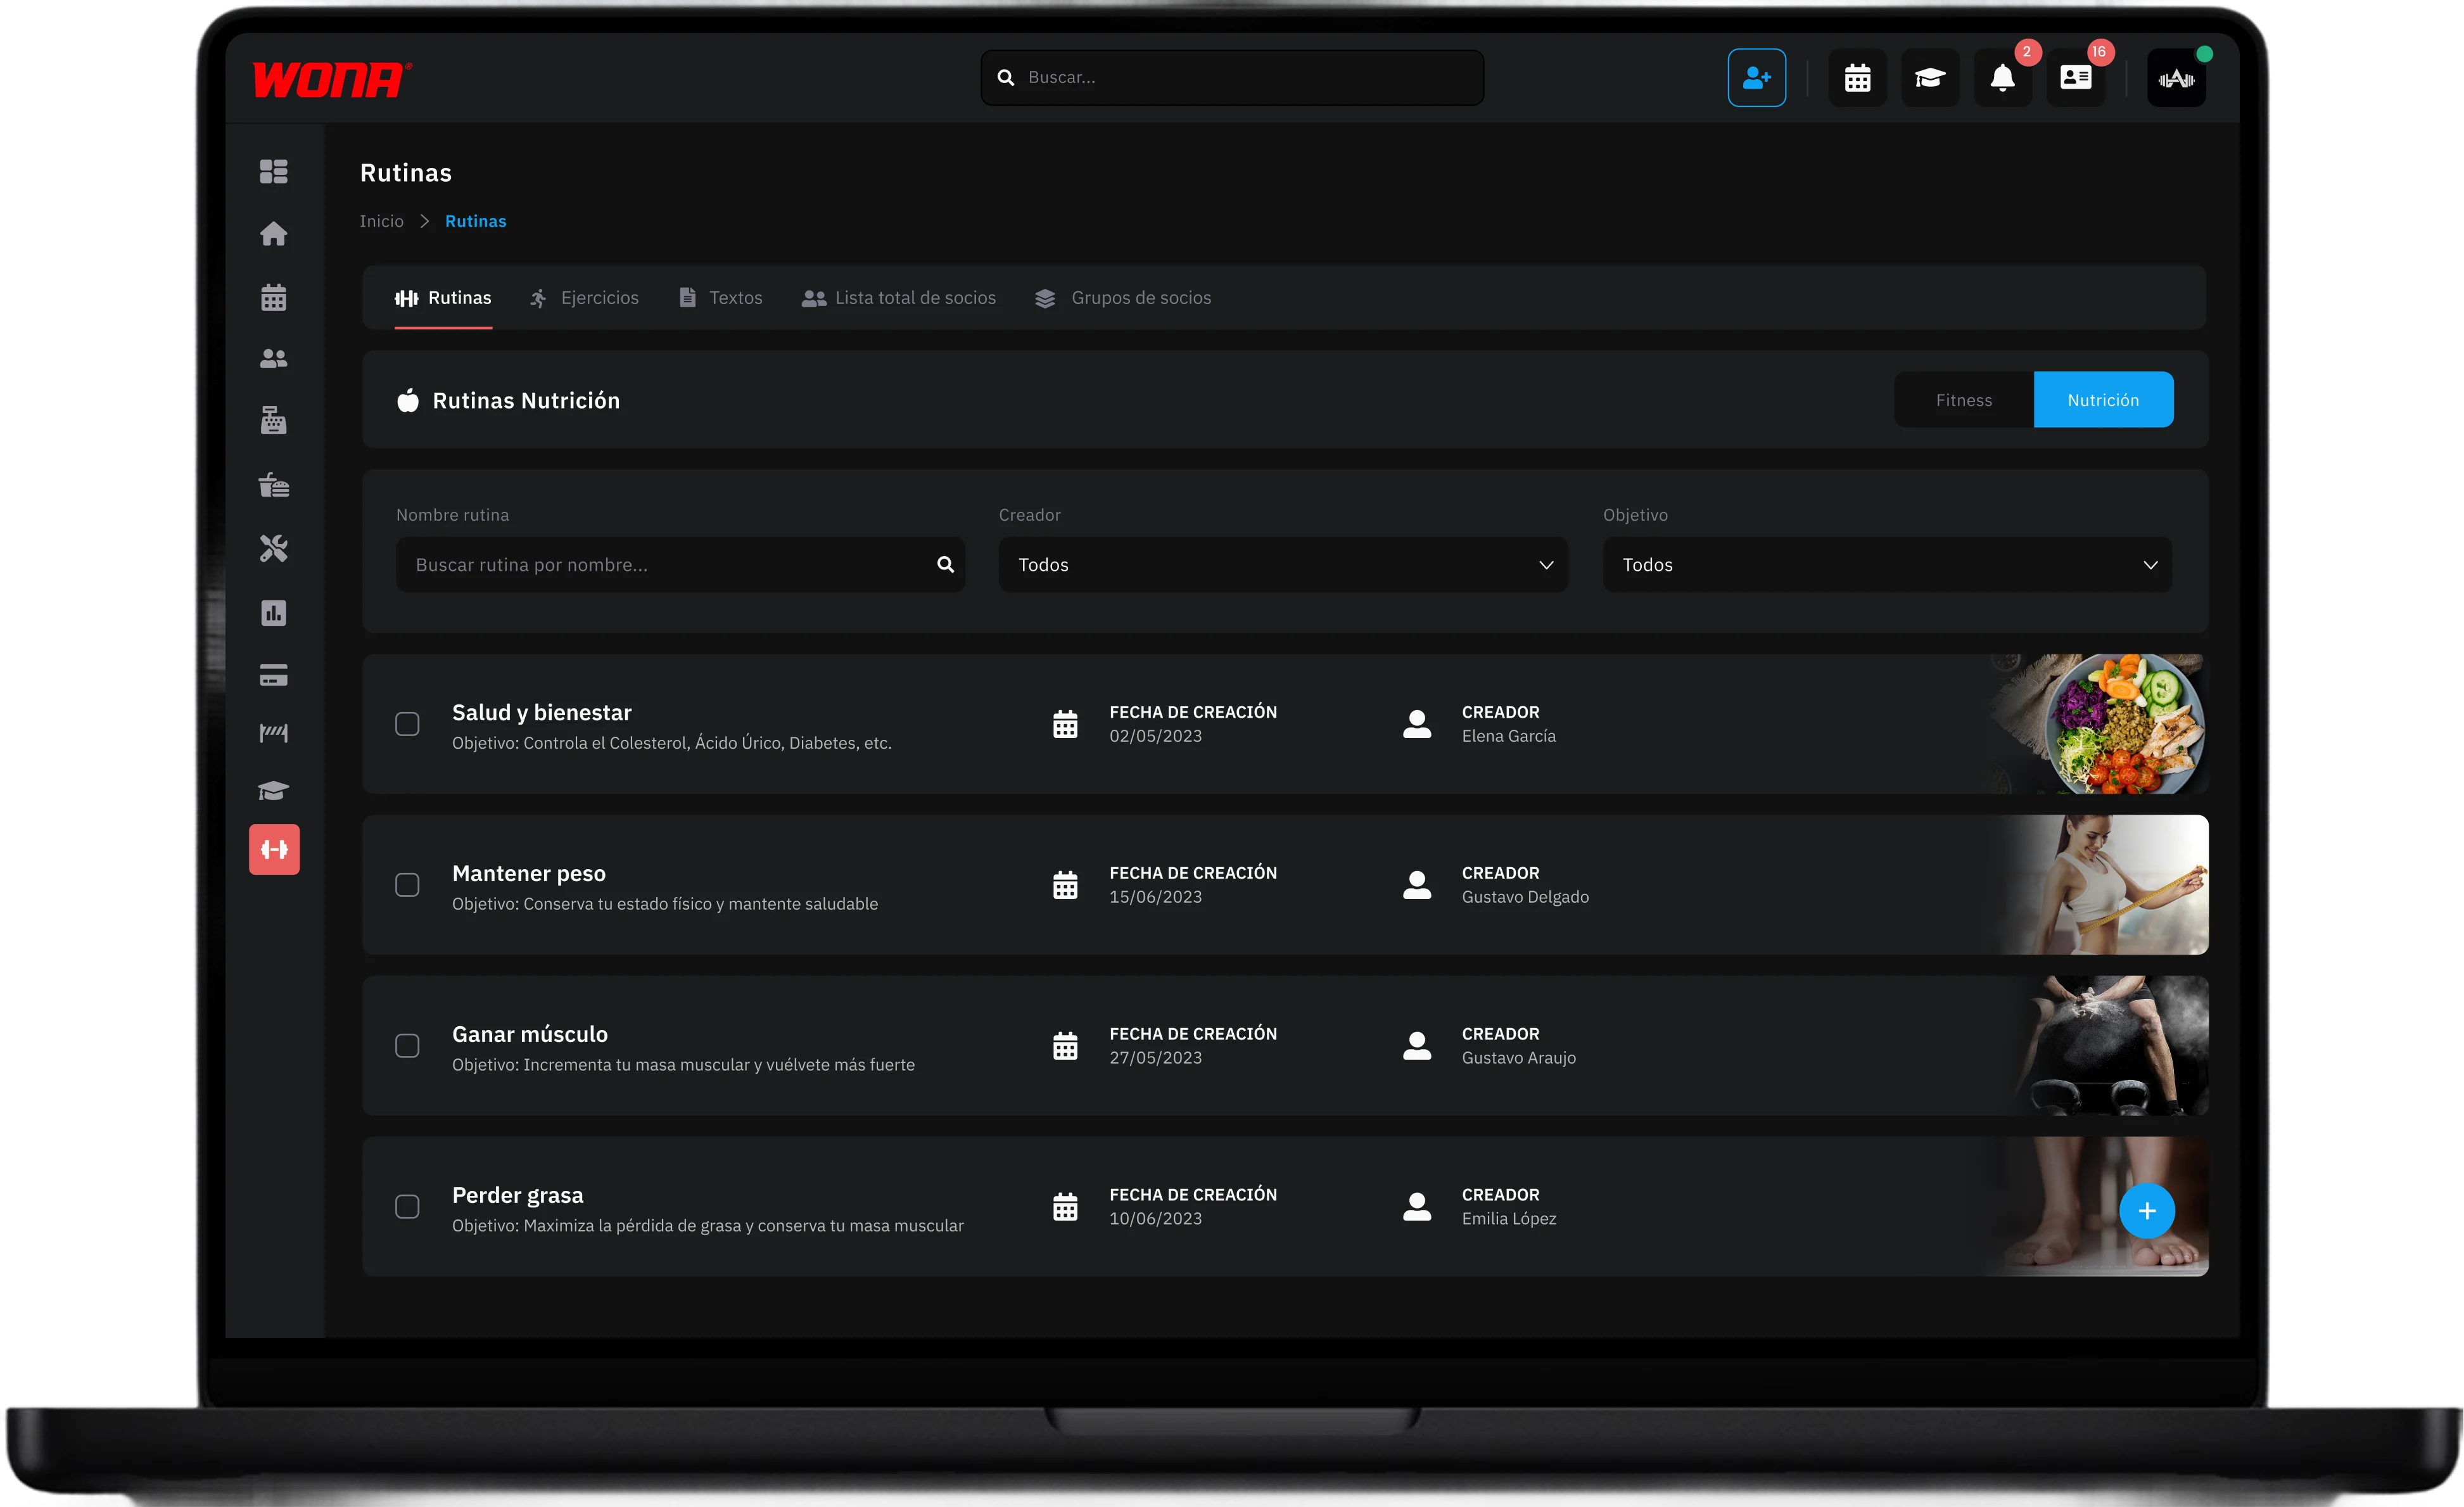Screen dimensions: 2464x1507
Task: Open the profile avatar with green status
Action: point(2176,78)
